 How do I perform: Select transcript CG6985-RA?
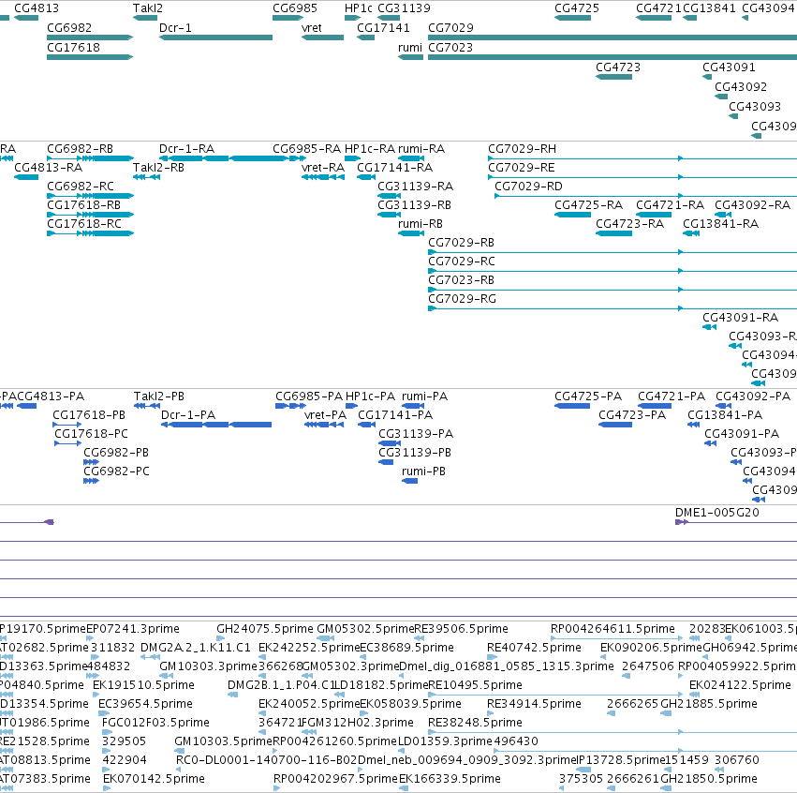coord(306,149)
